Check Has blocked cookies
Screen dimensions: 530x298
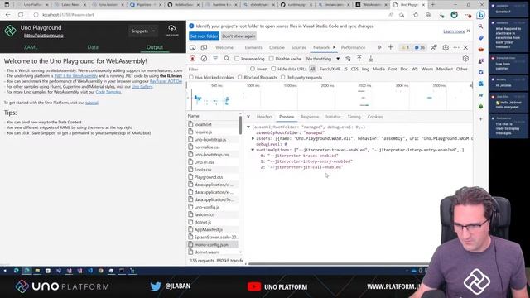(191, 77)
